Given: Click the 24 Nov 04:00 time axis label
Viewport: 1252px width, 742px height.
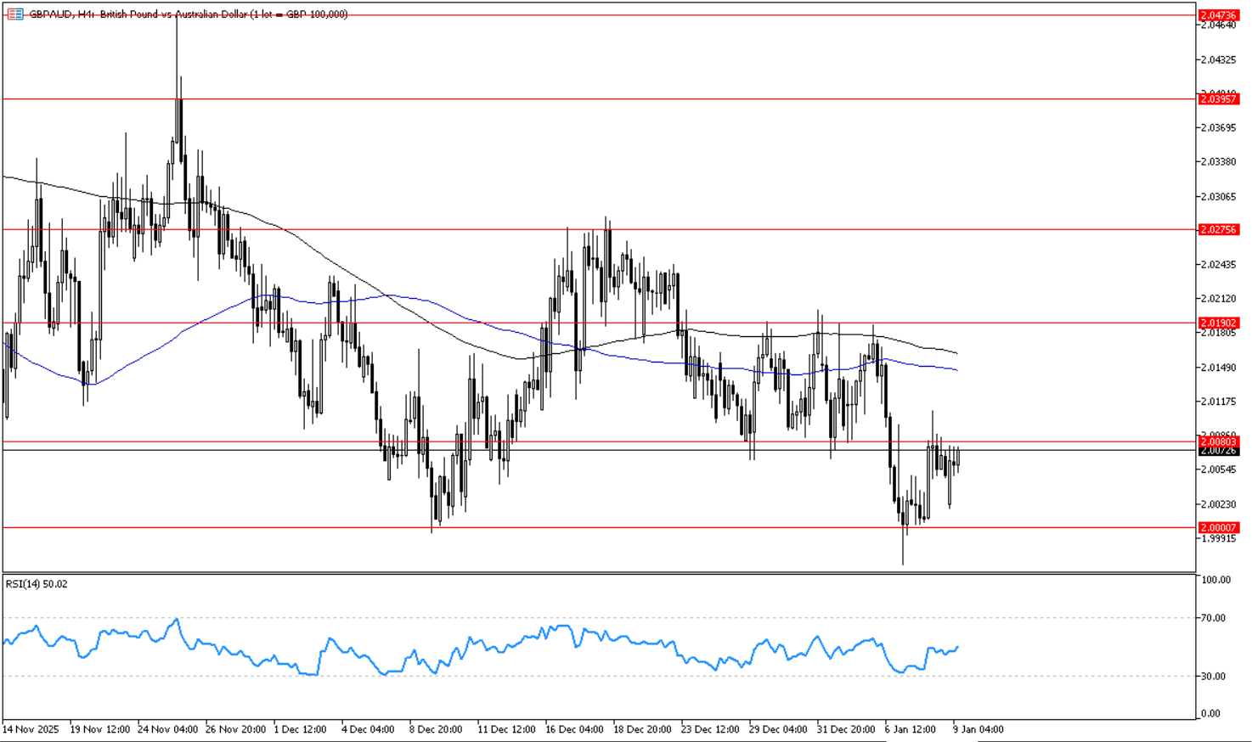Looking at the screenshot, I should point(167,729).
